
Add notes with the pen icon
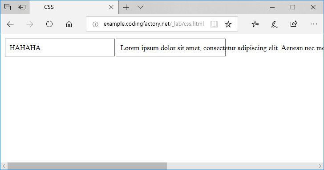[x=275, y=24]
